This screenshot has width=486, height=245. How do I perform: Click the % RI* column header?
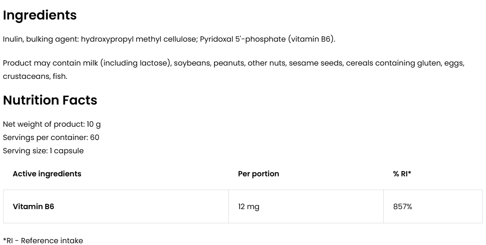(402, 174)
